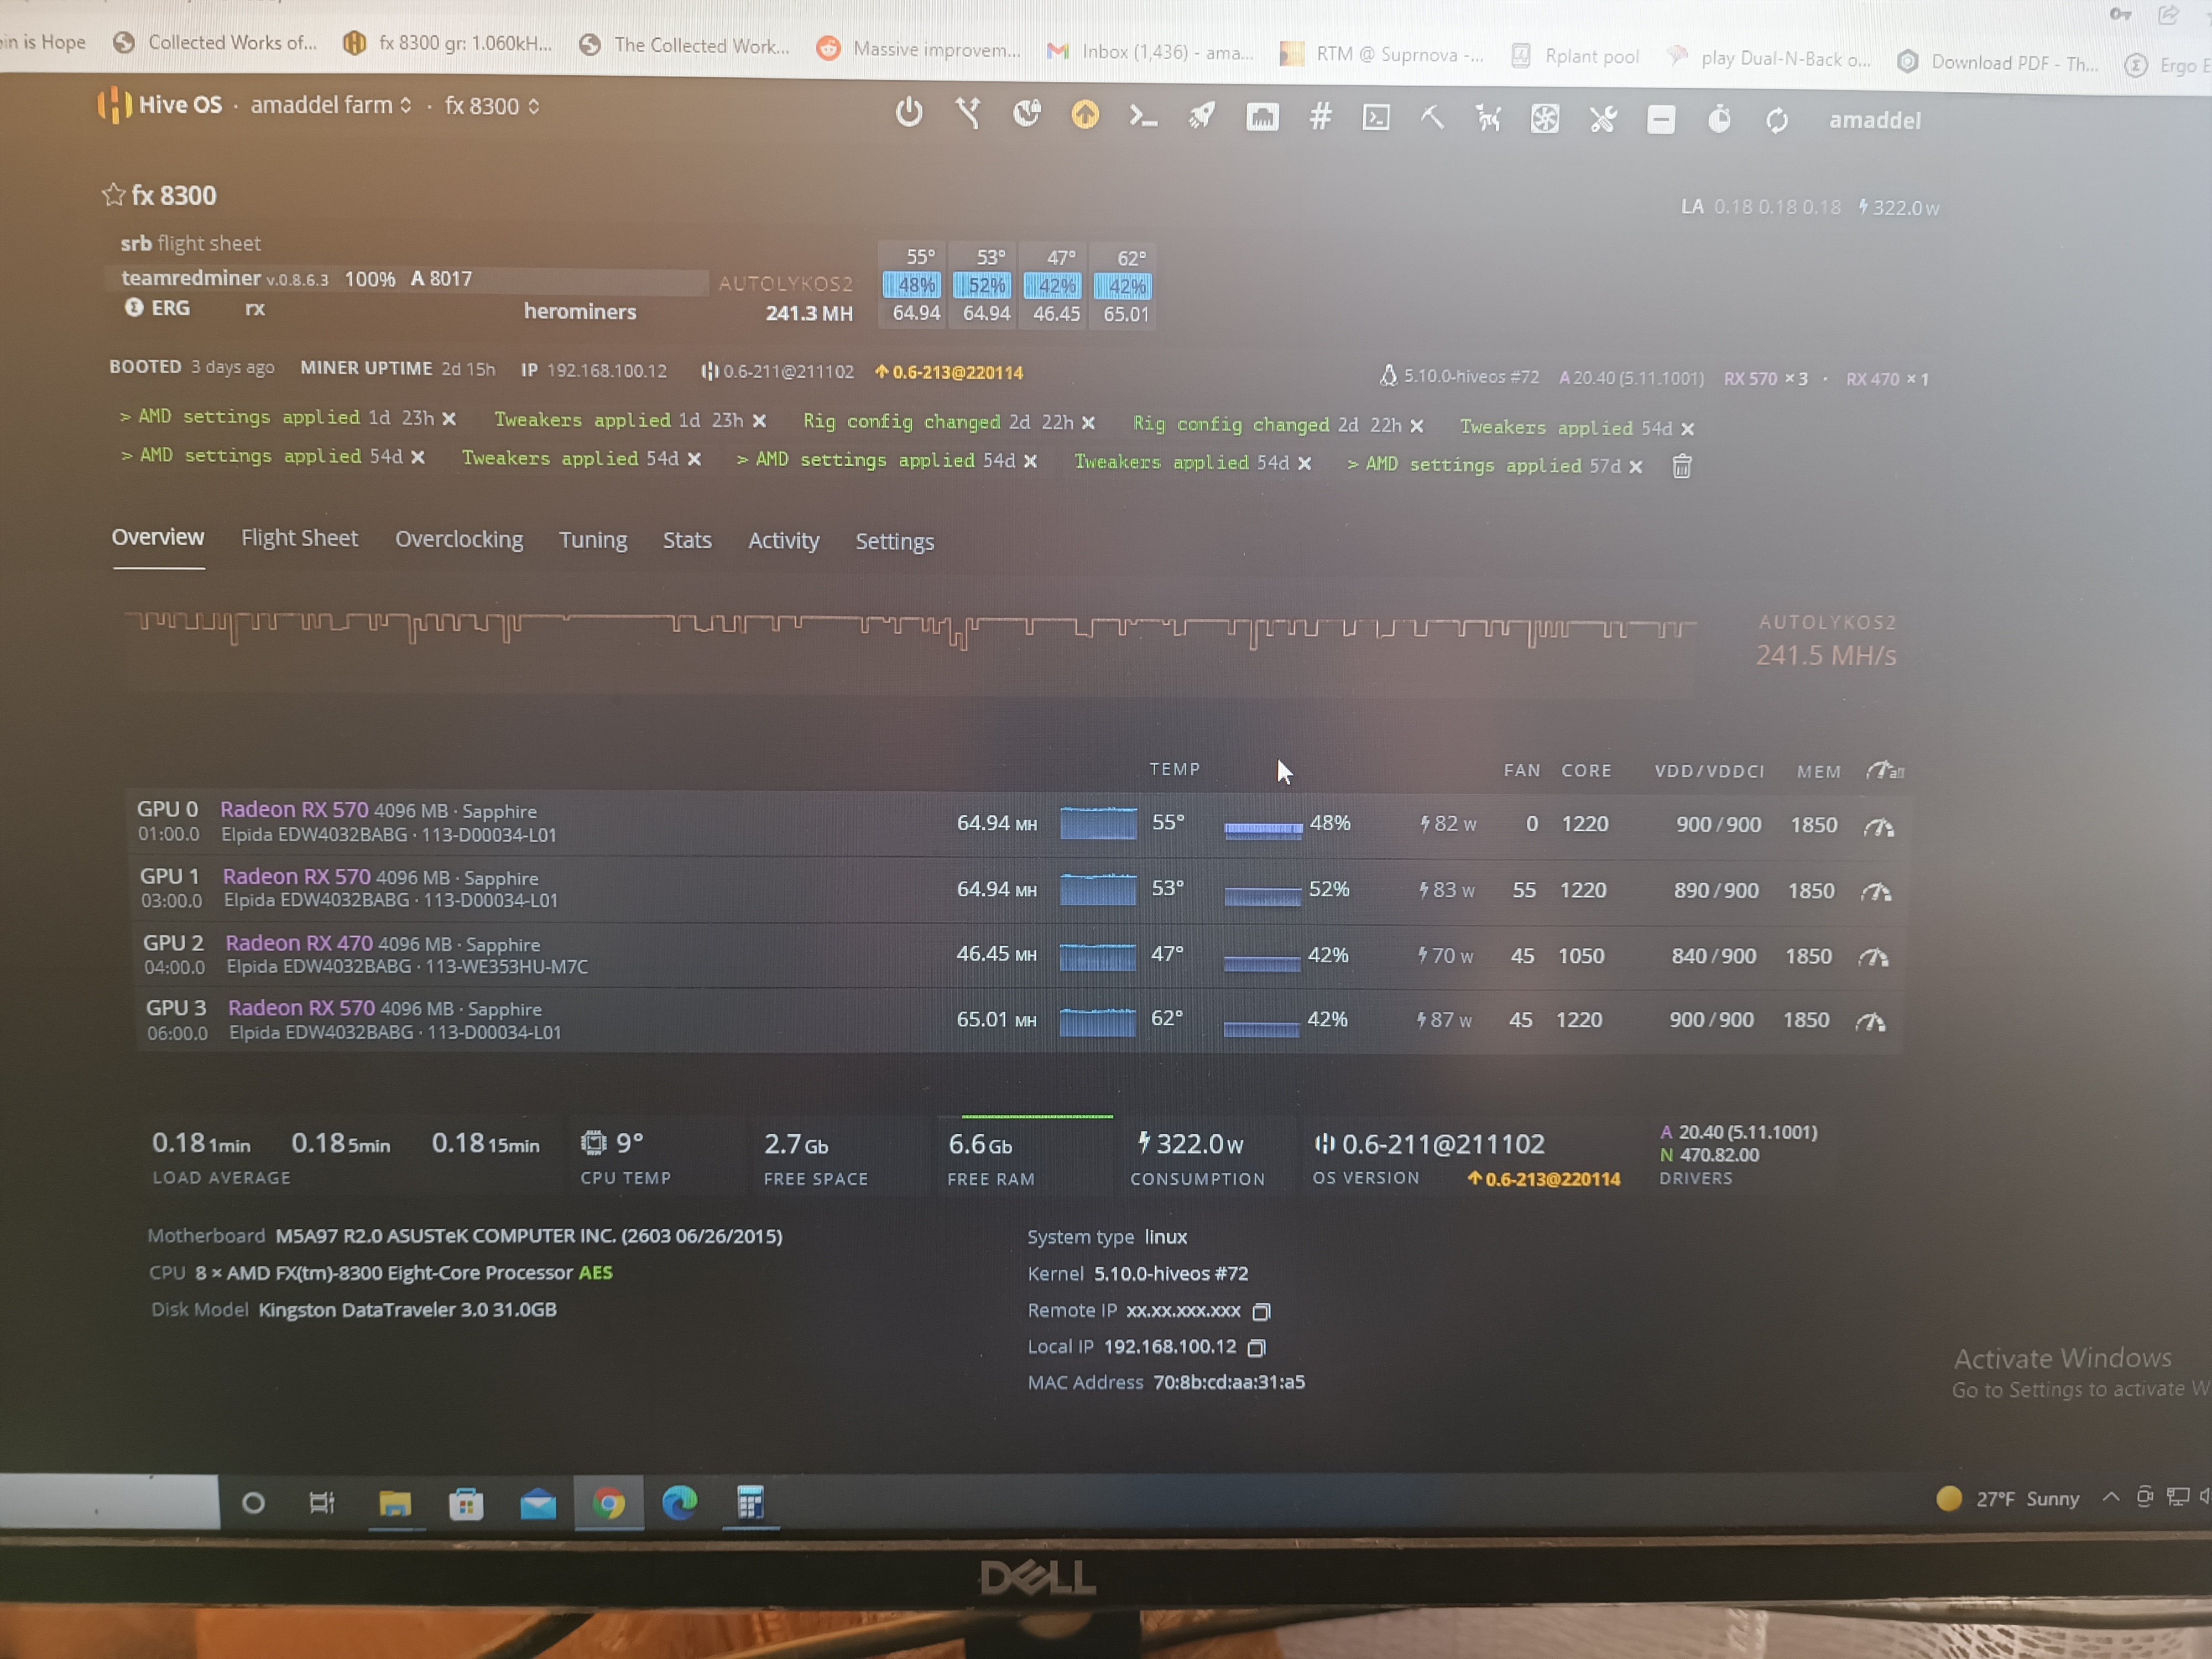Open GPU 3 tuning speedometer icon
The image size is (2212, 1659).
(x=1870, y=1022)
